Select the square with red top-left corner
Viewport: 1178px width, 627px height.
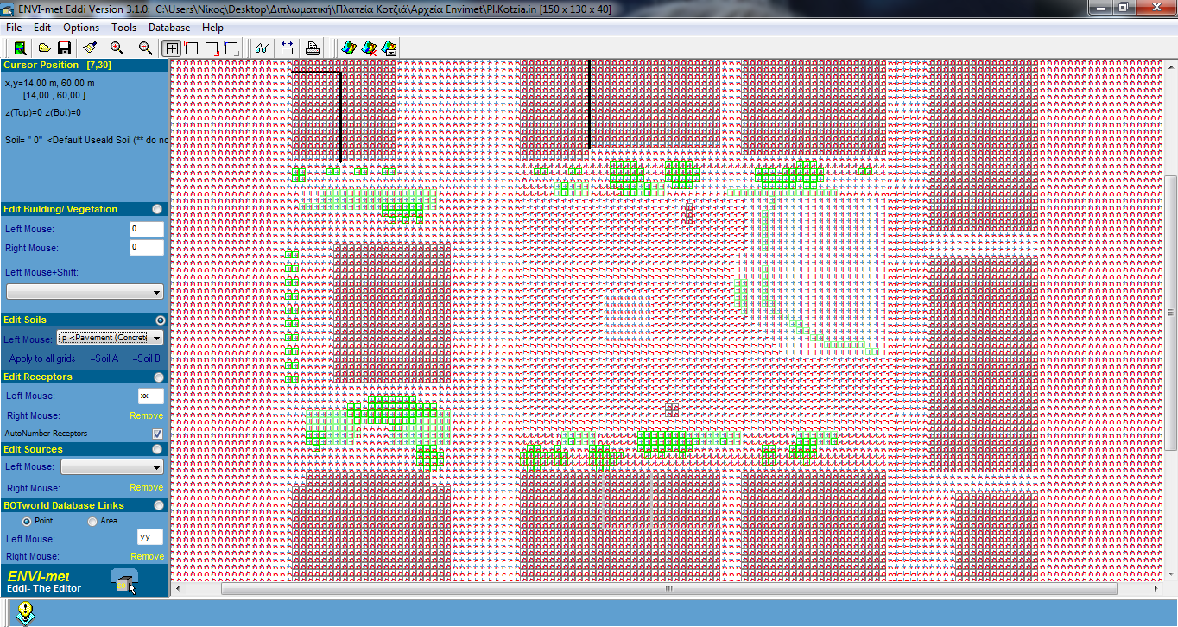[192, 48]
